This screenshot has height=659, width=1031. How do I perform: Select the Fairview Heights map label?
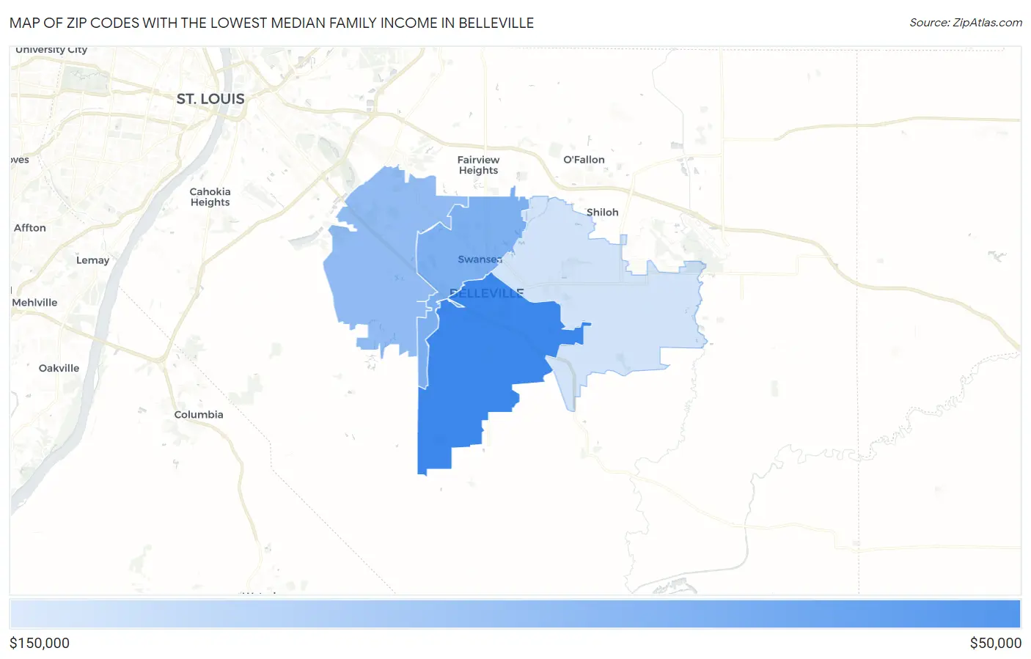478,165
